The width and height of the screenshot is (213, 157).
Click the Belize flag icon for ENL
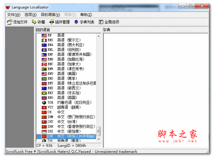point(44,50)
